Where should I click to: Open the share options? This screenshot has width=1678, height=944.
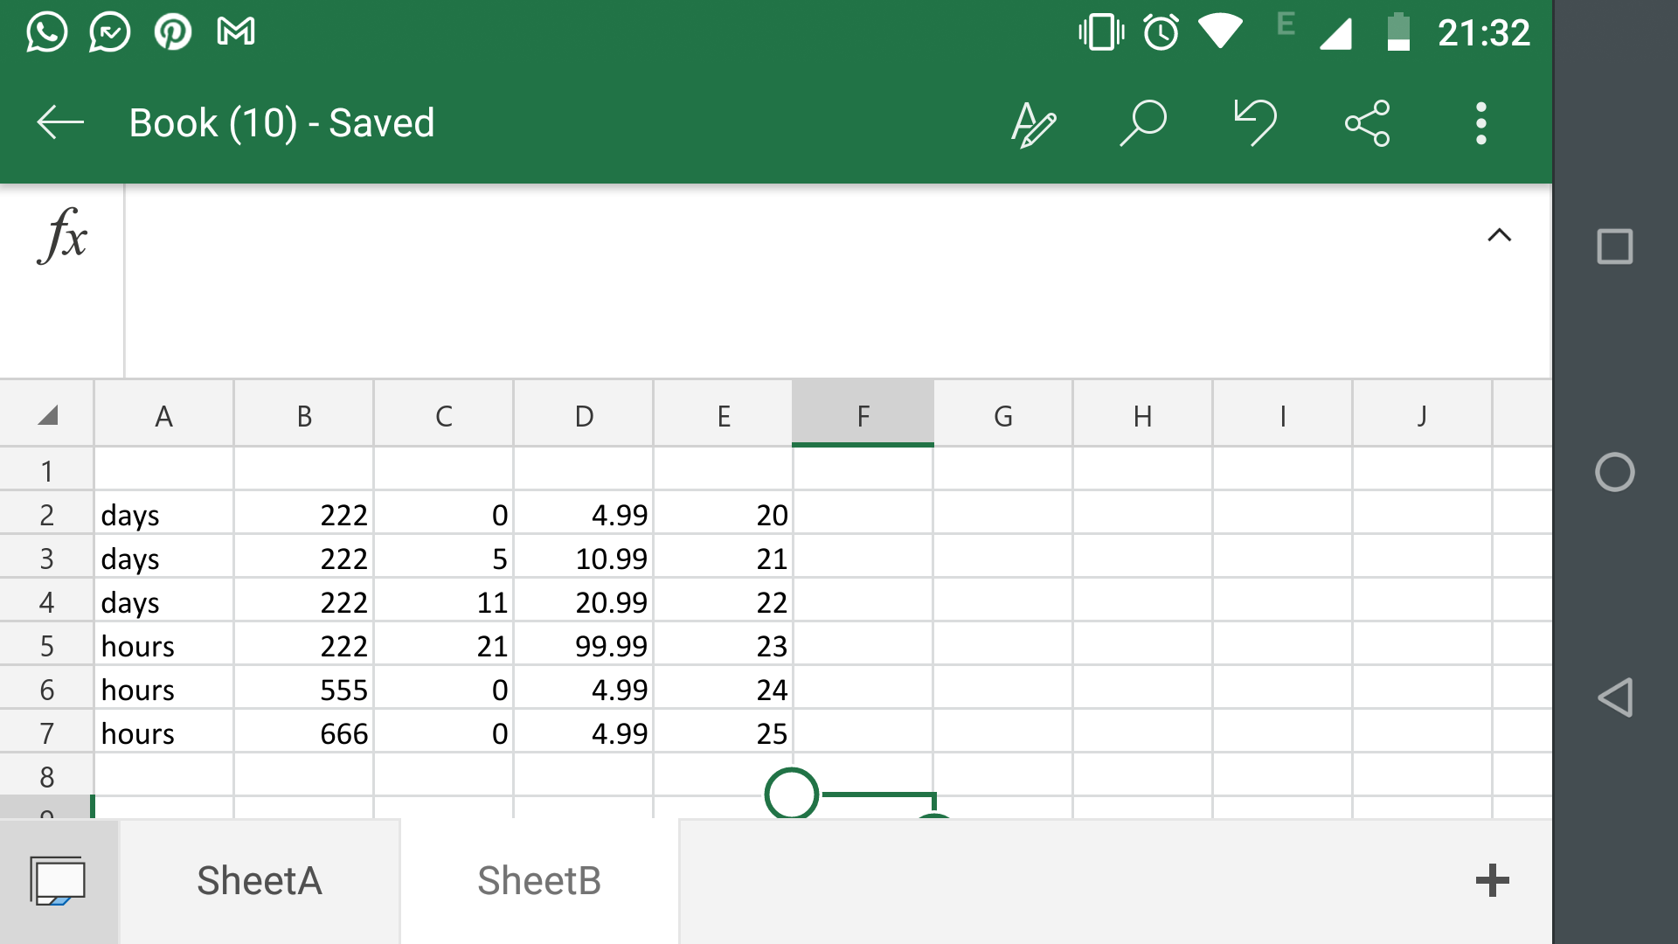1368,123
